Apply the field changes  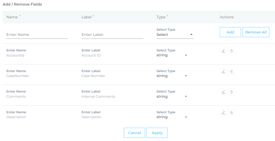(157, 133)
